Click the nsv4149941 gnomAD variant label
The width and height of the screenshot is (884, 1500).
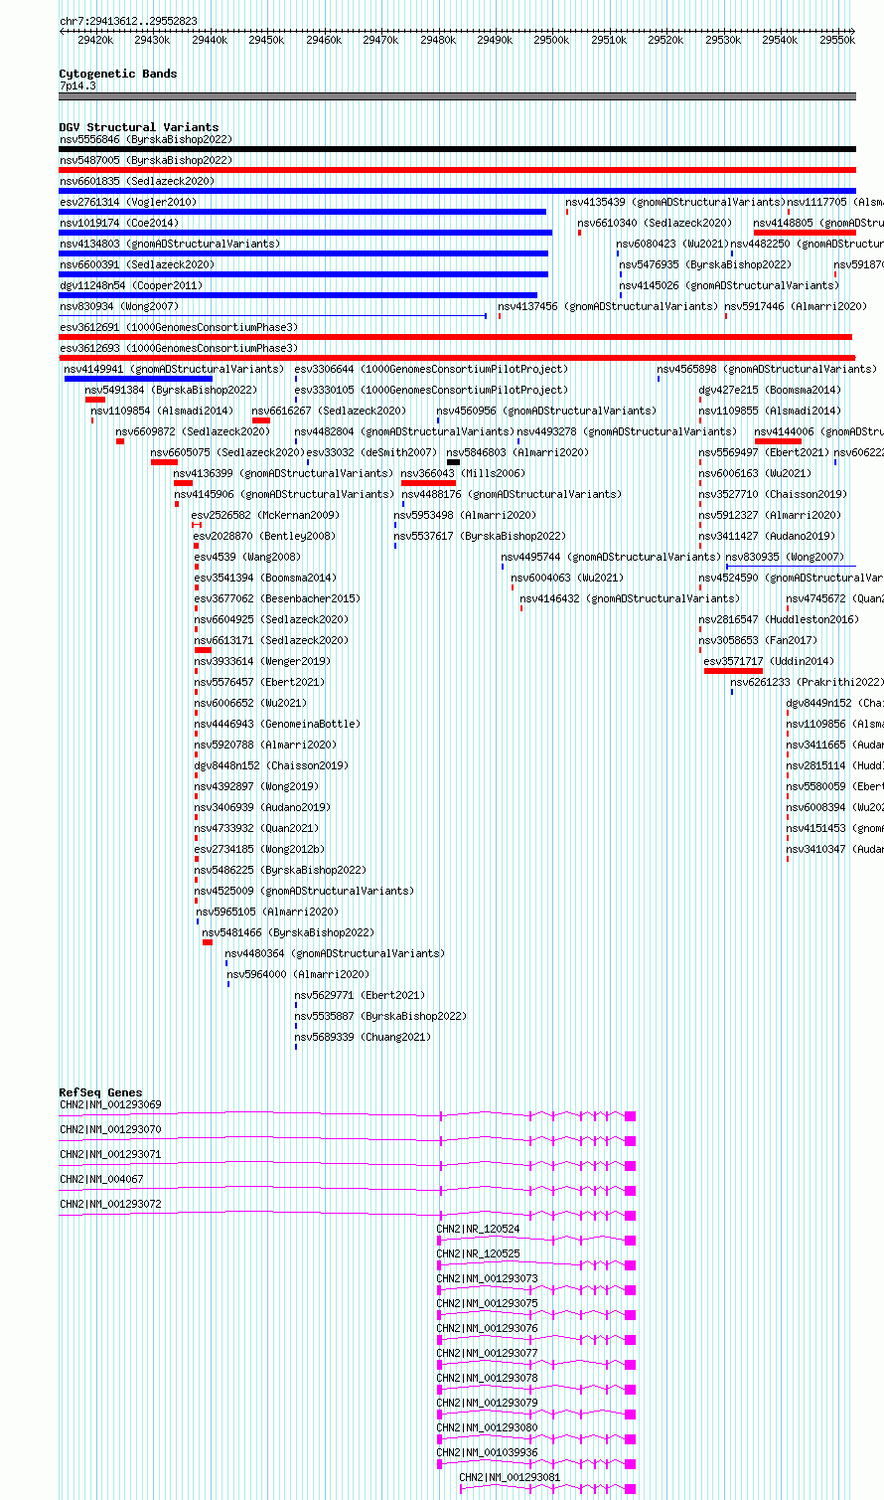(x=174, y=369)
